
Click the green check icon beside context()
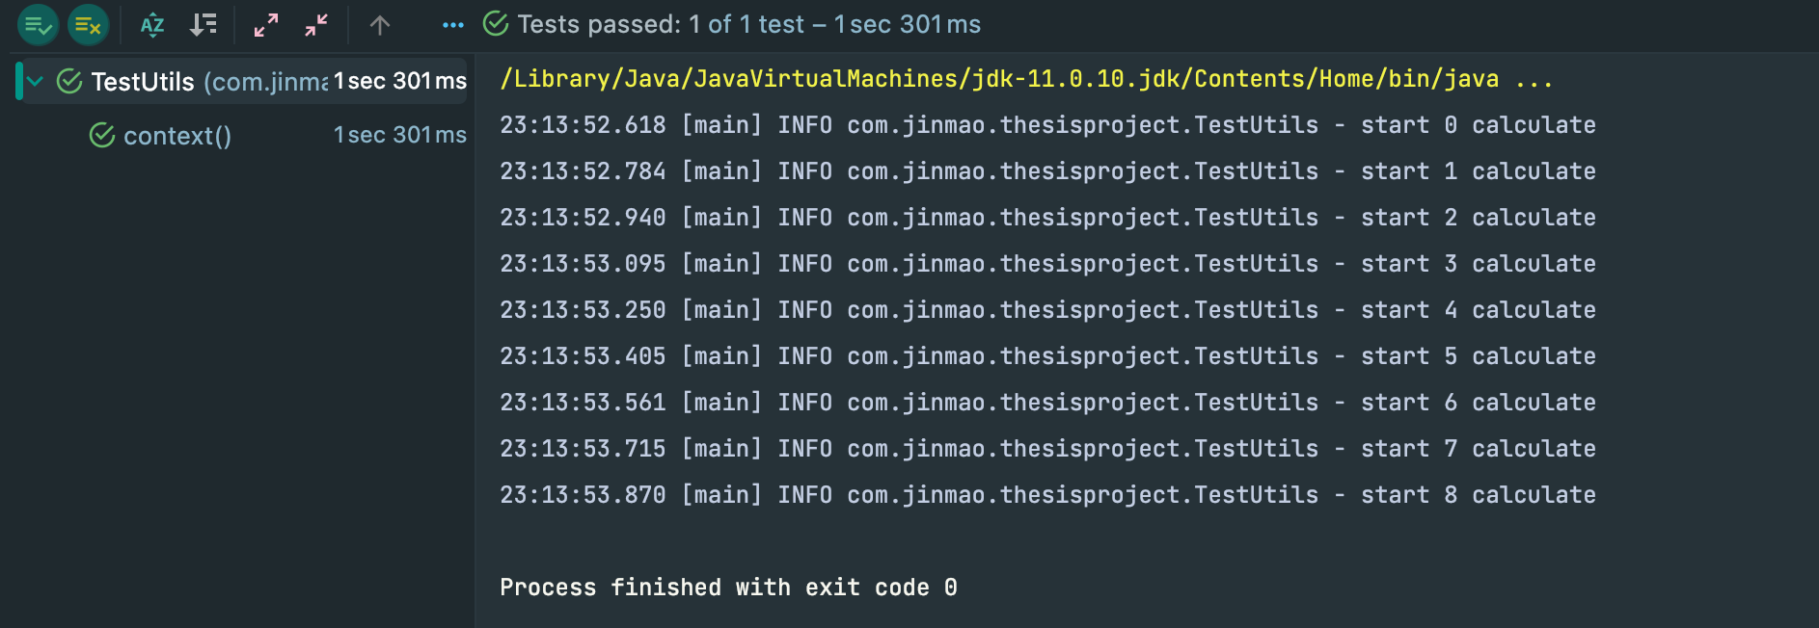(x=102, y=135)
